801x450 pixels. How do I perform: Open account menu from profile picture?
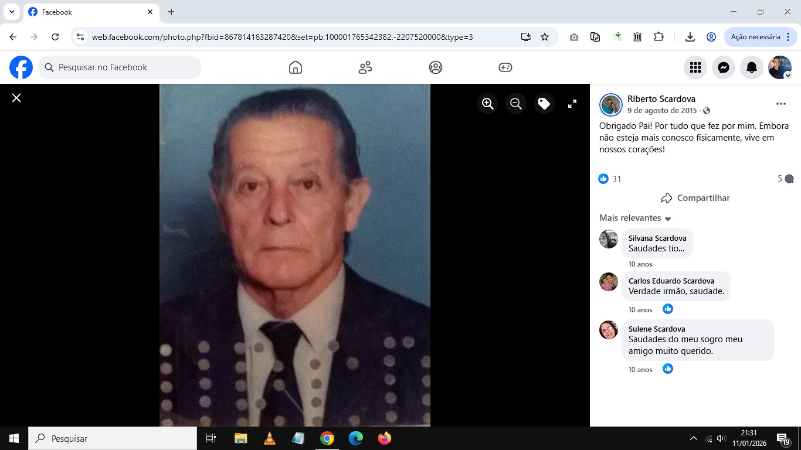click(780, 67)
